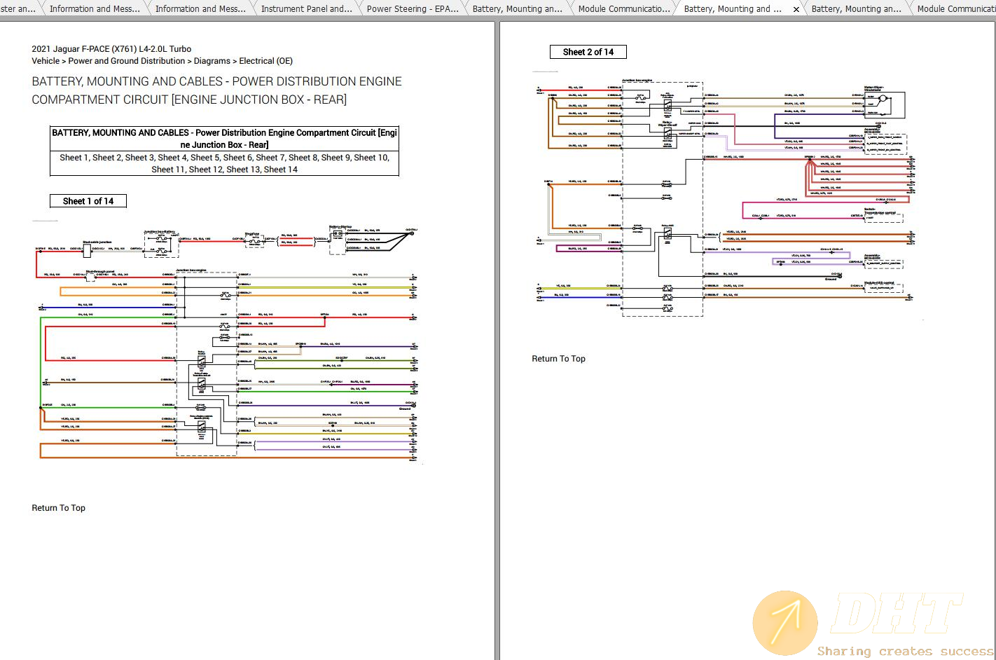
Task: Open Sheet 11 link in sheet list
Action: click(x=167, y=170)
